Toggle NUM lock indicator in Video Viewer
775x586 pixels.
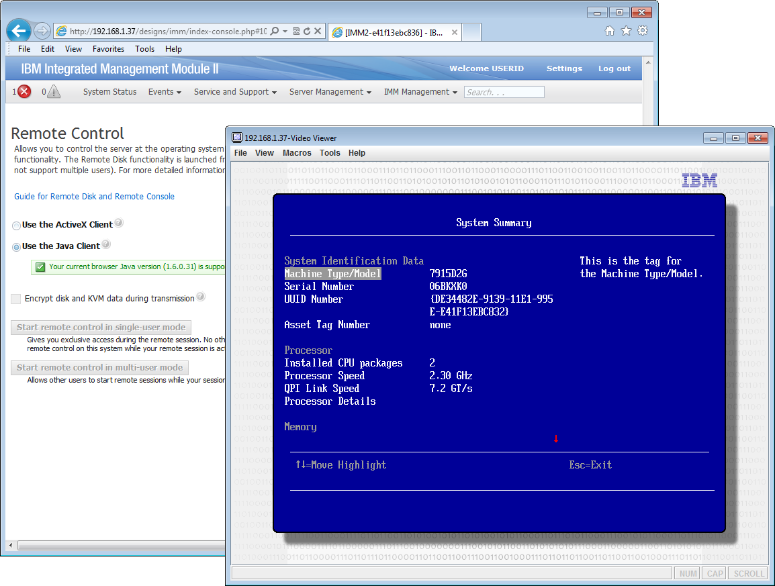688,574
